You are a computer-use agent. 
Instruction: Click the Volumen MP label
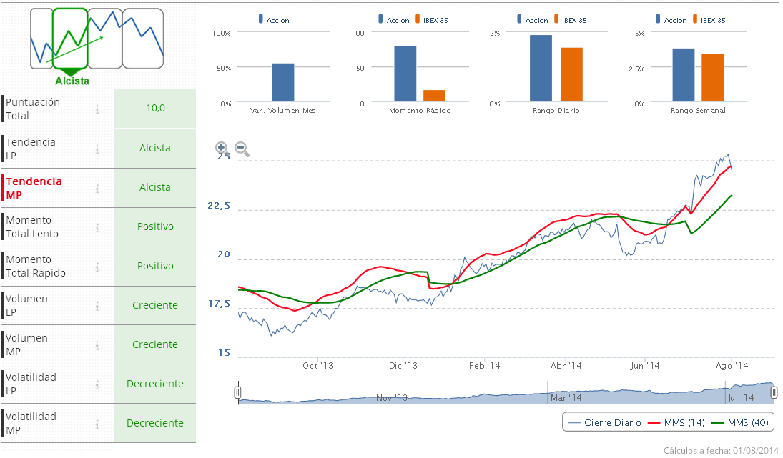click(x=27, y=344)
